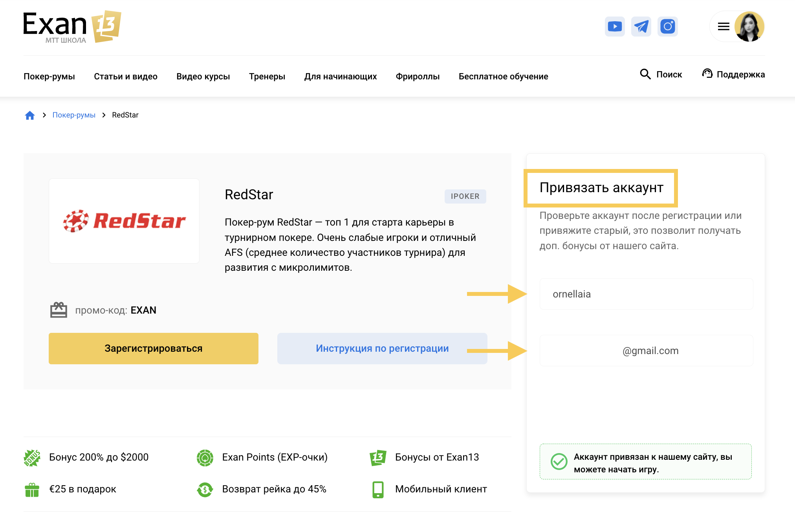Click the Проверьте аккаунт description text

(x=640, y=231)
